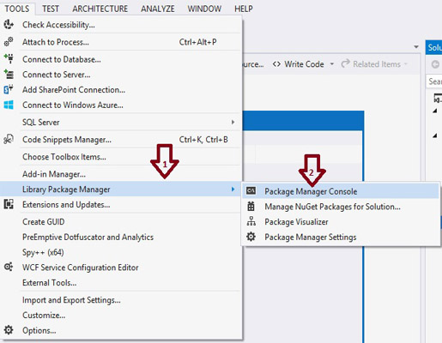Choose Check Accessibility... from the menu
442x343 pixels.
coord(121,25)
